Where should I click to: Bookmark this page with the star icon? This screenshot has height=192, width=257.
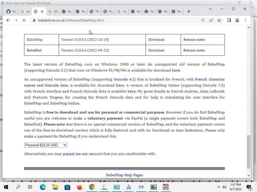point(219,20)
